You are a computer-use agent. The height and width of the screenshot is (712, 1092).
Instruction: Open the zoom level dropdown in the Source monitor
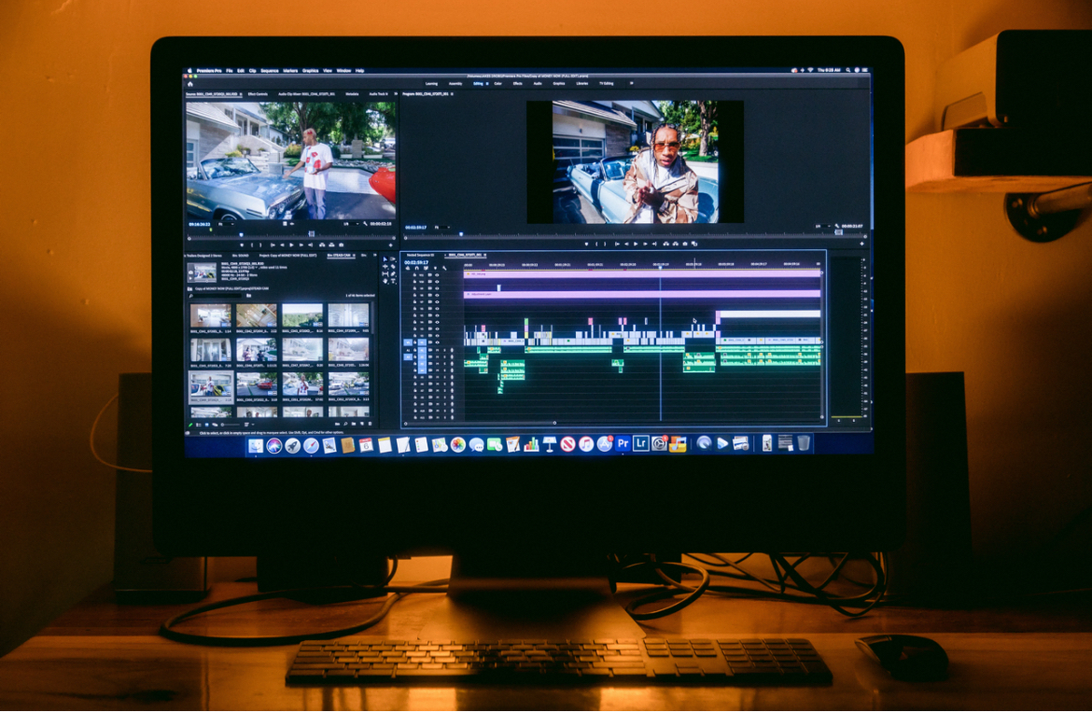coord(224,225)
